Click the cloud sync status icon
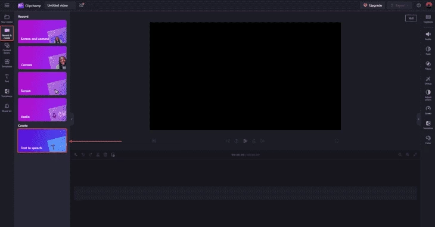Image resolution: width=435 pixels, height=227 pixels. 82,5
